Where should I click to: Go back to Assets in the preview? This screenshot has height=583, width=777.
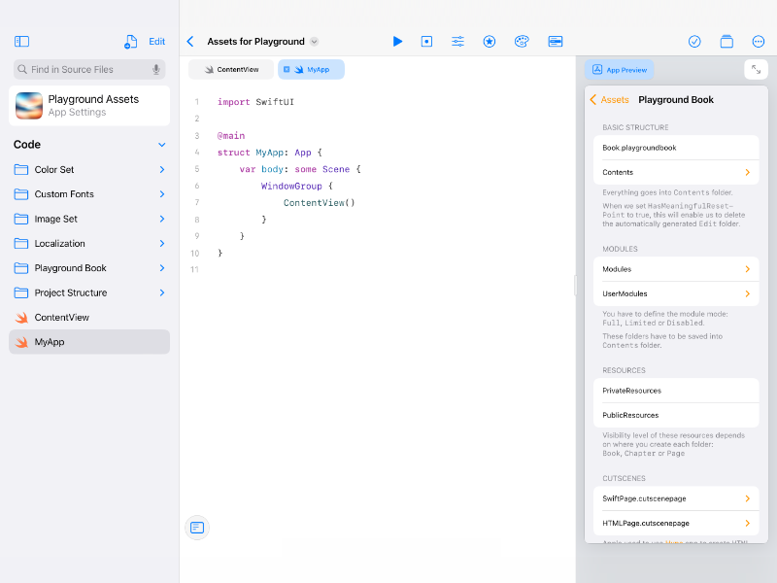tap(609, 100)
